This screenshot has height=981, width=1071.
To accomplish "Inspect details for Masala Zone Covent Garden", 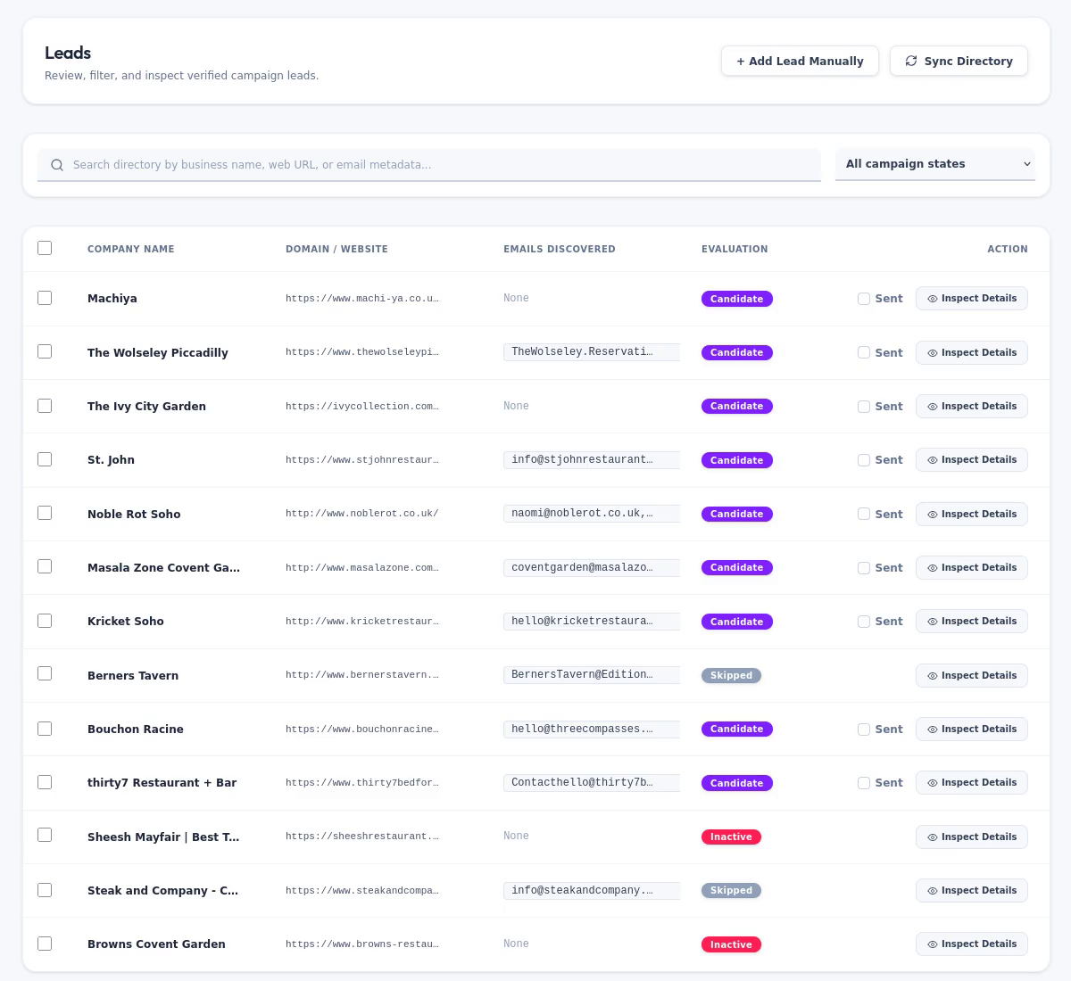I will click(972, 567).
